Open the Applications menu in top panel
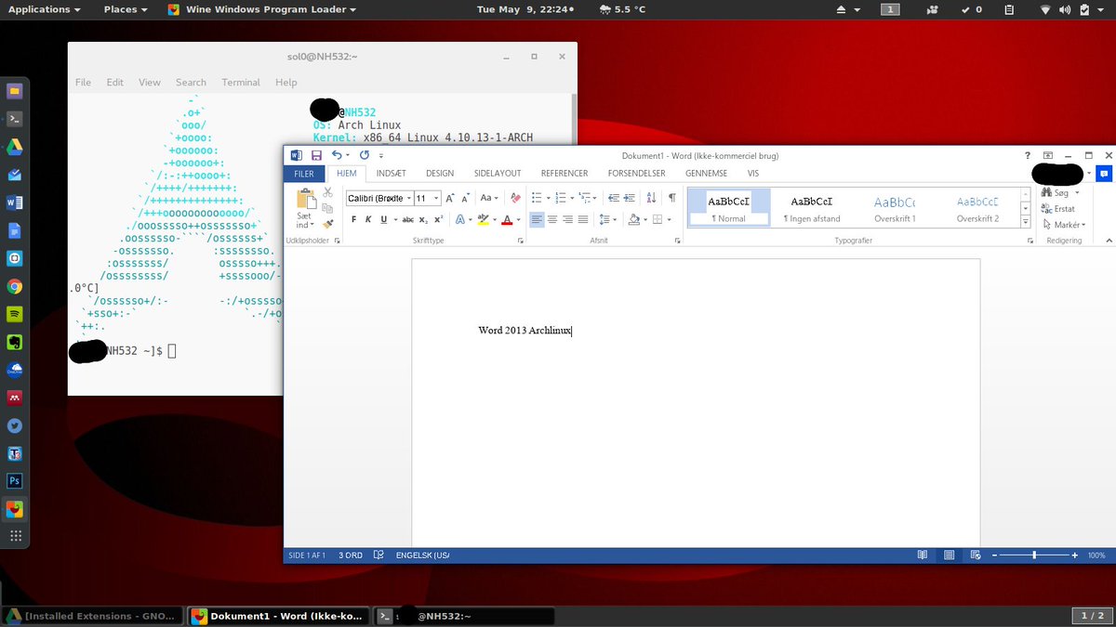This screenshot has height=627, width=1116. tap(44, 9)
